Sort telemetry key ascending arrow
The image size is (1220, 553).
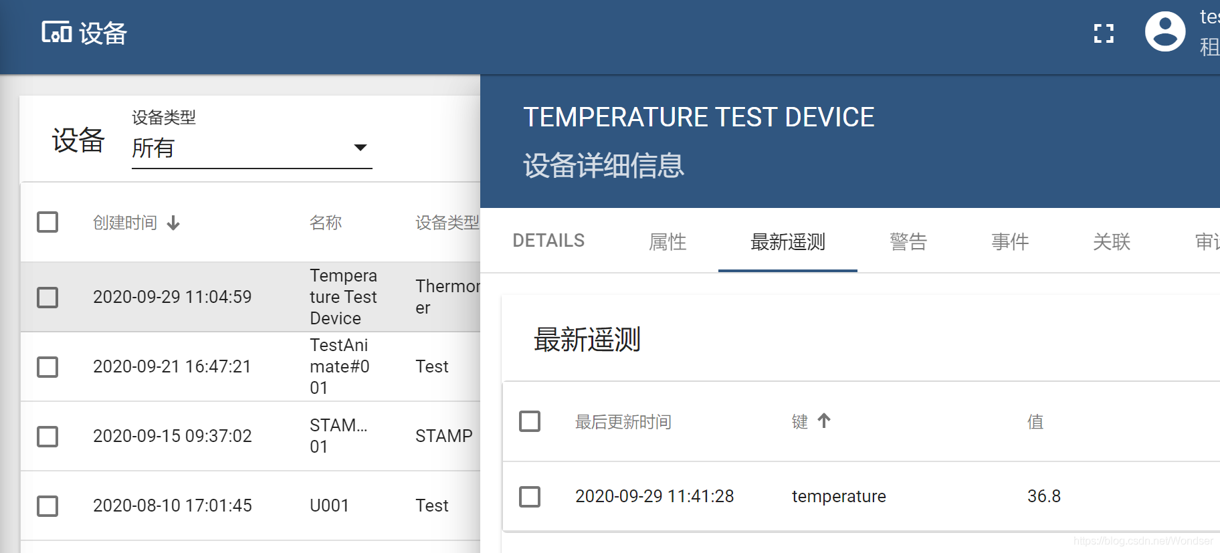point(824,421)
